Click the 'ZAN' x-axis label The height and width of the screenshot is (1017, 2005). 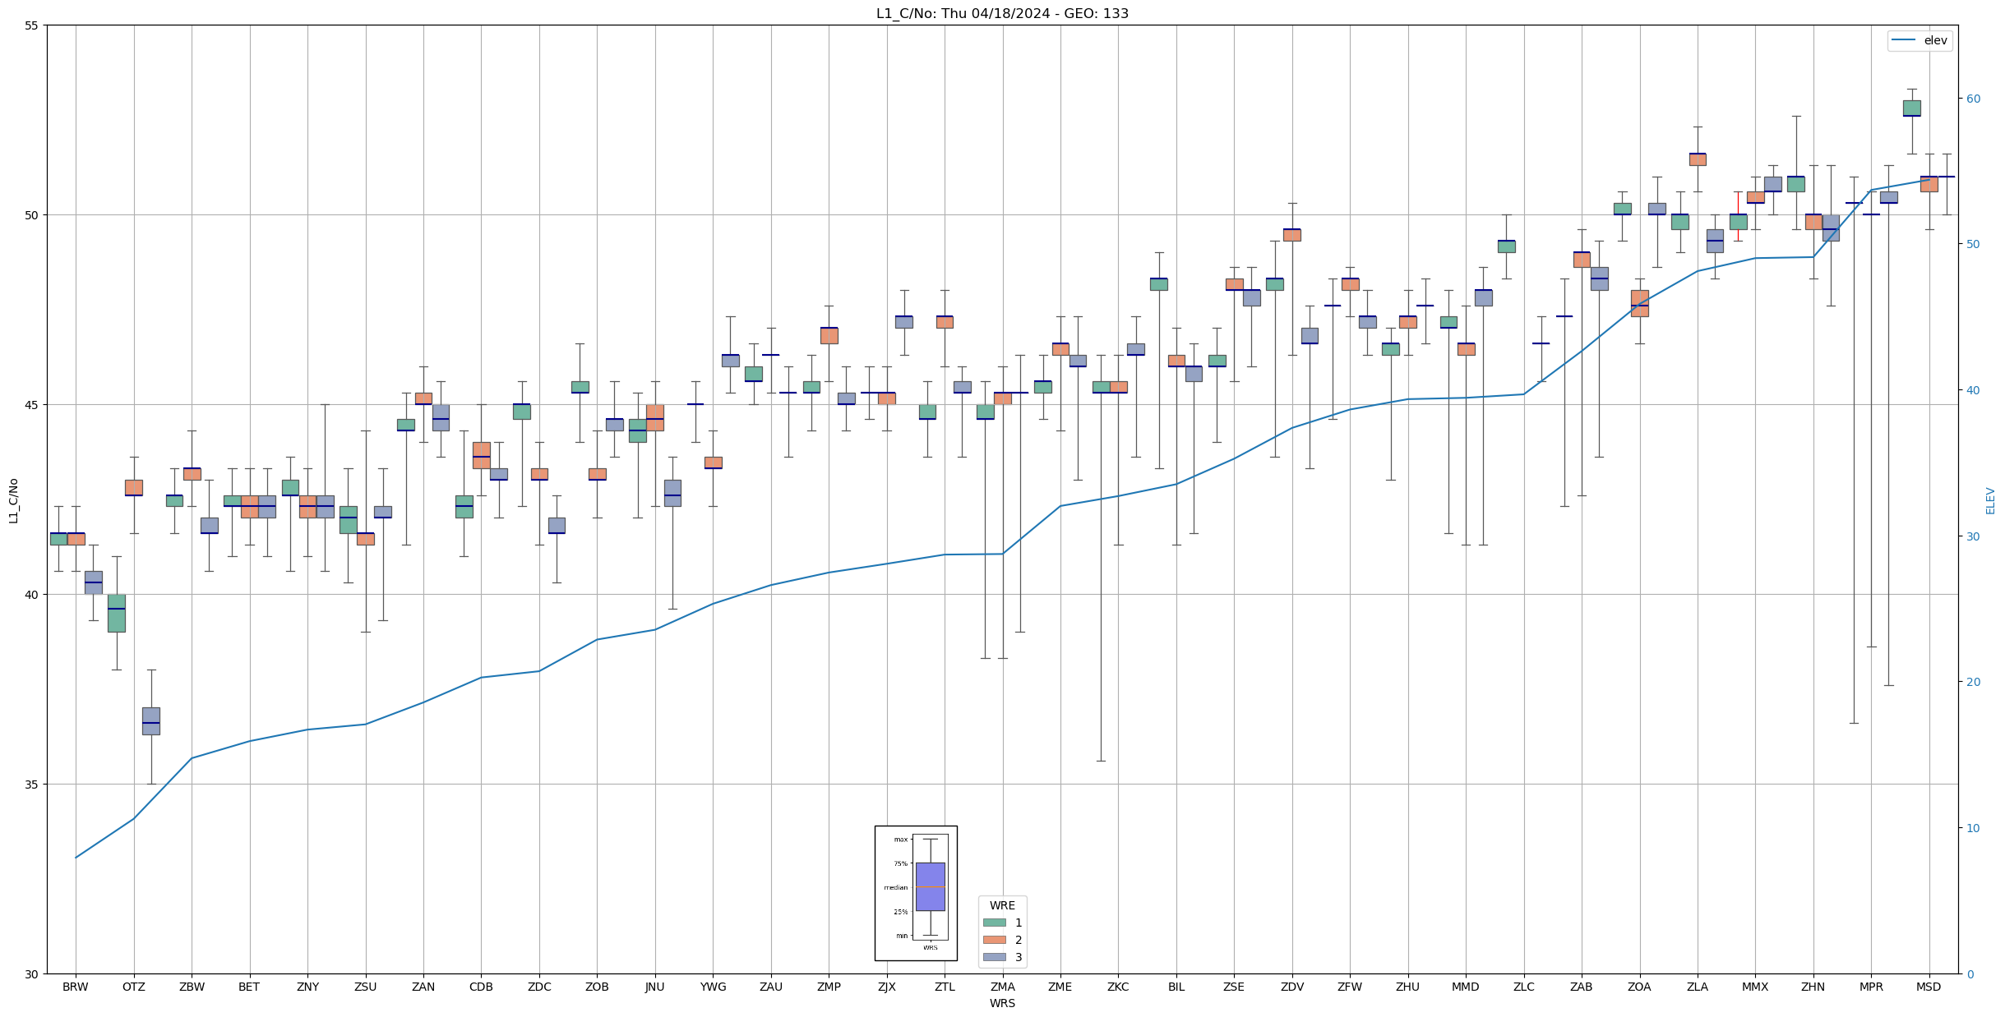point(423,987)
